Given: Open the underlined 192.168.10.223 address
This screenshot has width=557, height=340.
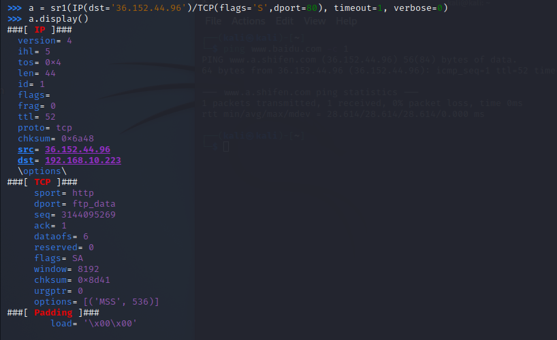Looking at the screenshot, I should [83, 160].
